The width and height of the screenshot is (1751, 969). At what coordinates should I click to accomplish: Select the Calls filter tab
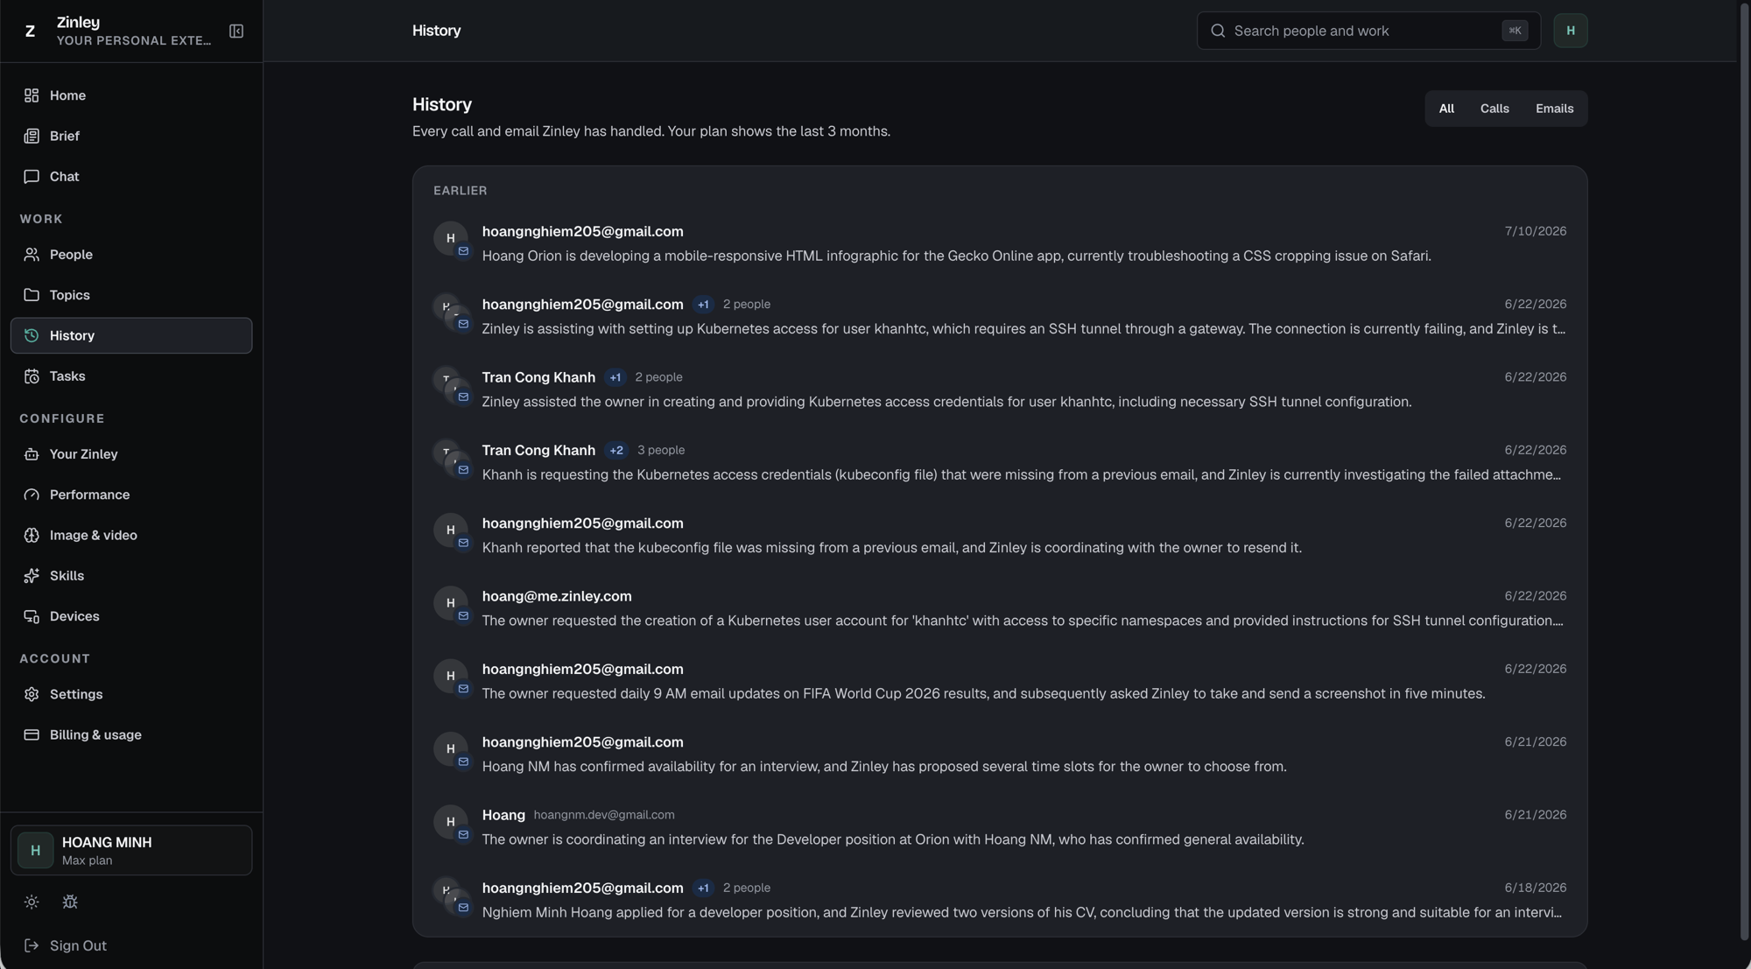pyautogui.click(x=1494, y=109)
